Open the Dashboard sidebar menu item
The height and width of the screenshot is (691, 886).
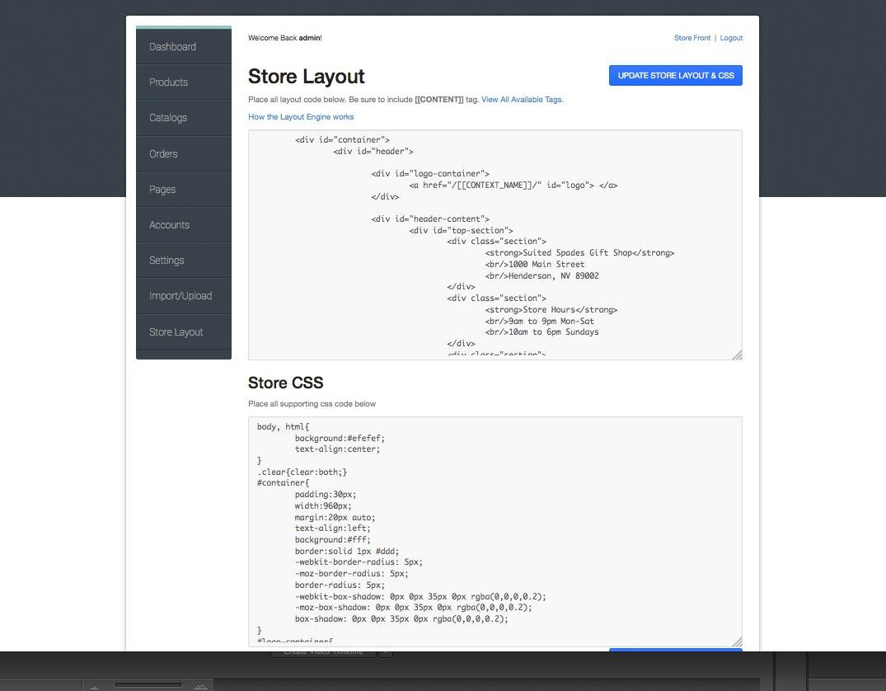[172, 47]
